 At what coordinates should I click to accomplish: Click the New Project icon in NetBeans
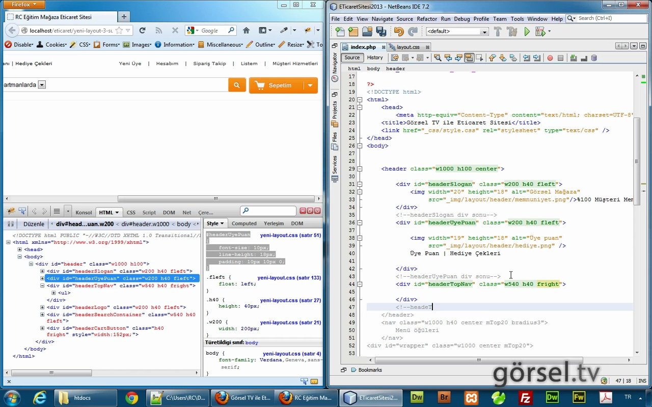point(353,32)
